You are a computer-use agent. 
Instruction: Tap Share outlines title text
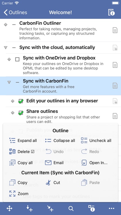tap(42, 111)
